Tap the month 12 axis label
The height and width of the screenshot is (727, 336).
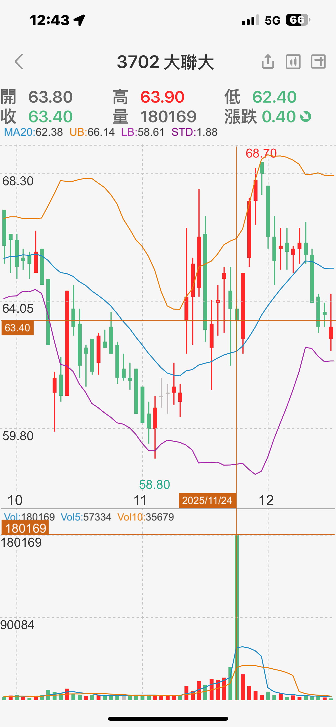[266, 500]
